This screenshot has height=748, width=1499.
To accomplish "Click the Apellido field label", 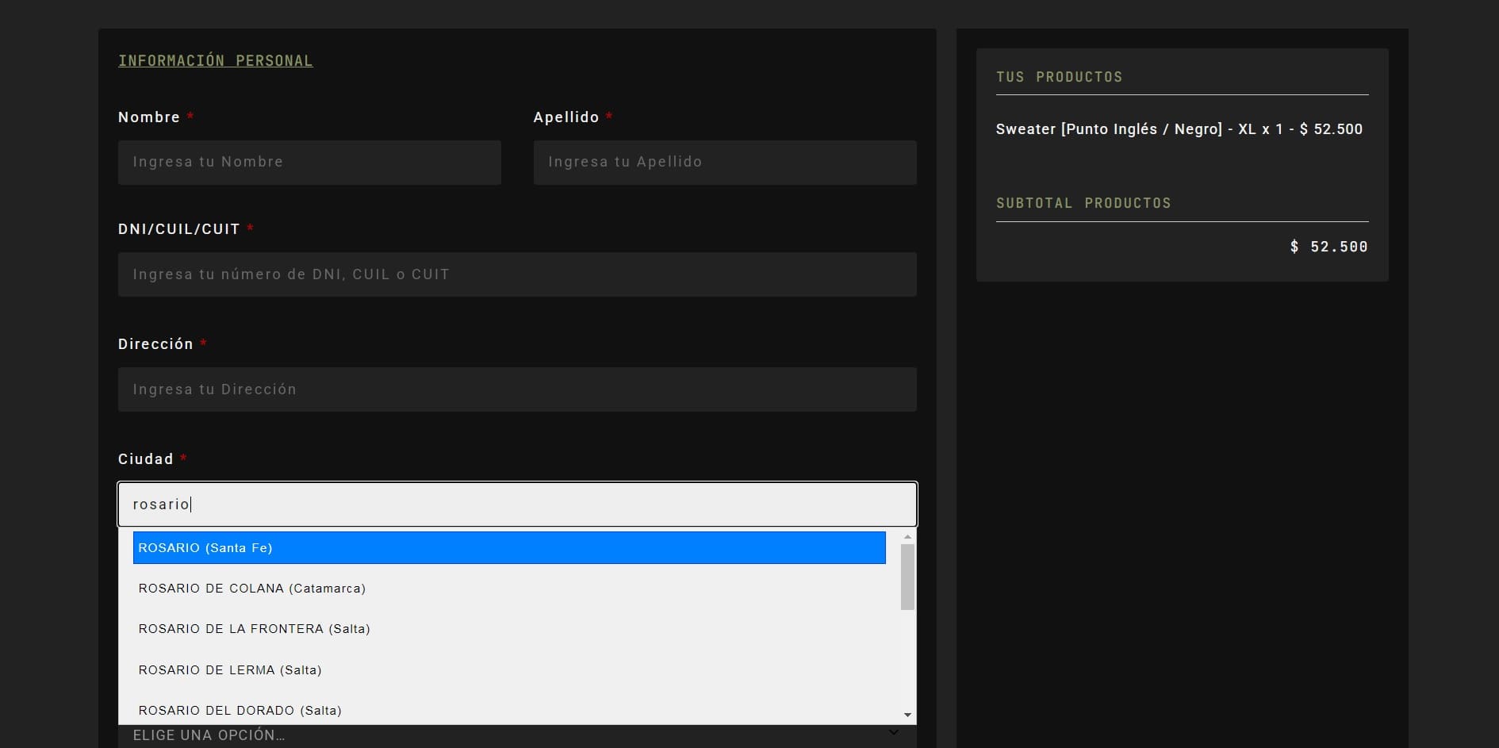I will pos(566,117).
